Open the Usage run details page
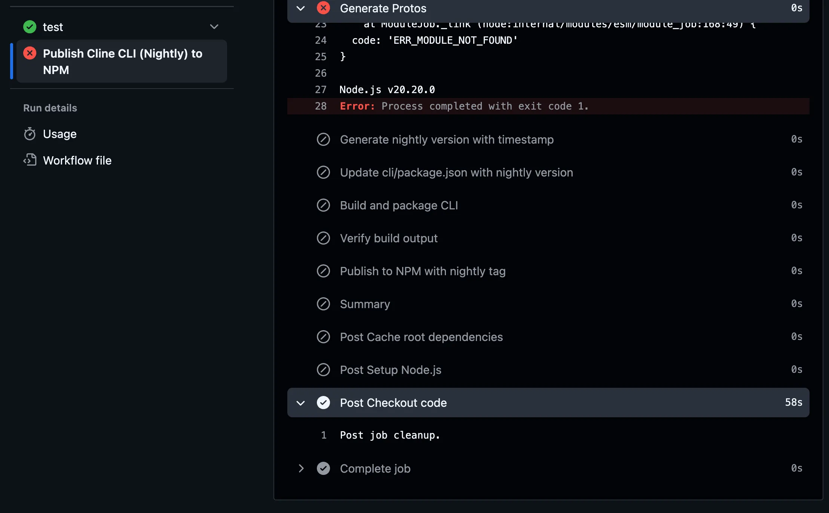Image resolution: width=829 pixels, height=513 pixels. coord(60,134)
